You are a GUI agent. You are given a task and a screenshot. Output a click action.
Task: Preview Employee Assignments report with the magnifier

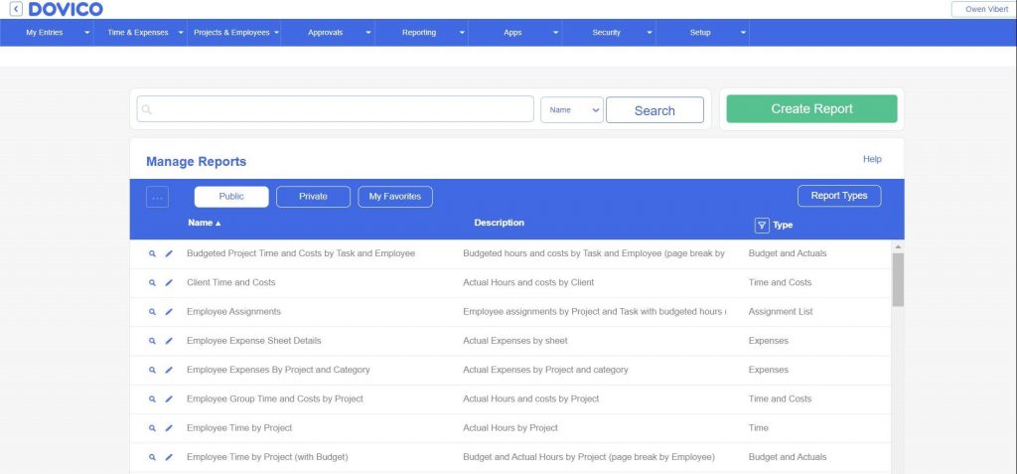coord(152,312)
